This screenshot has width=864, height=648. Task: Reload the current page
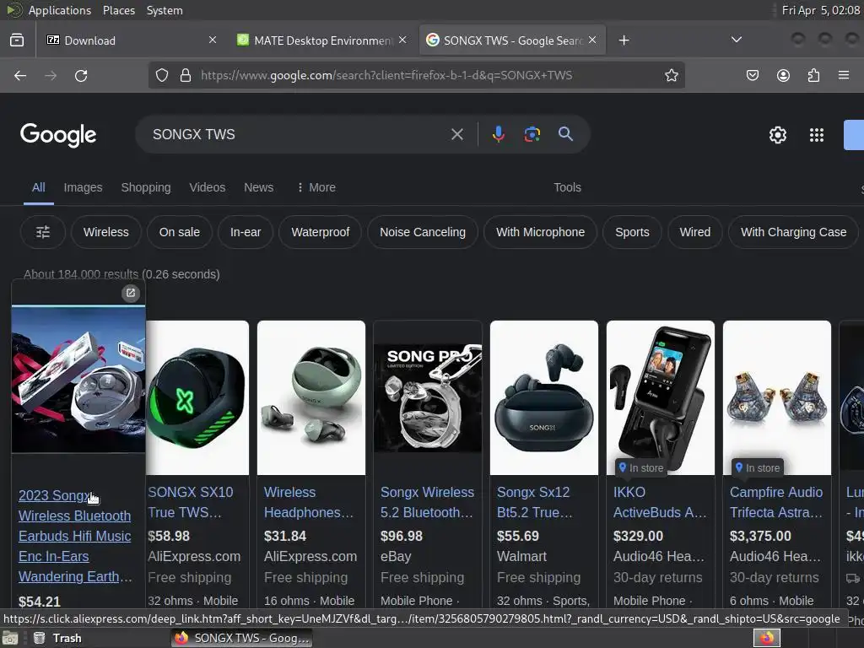(x=81, y=75)
